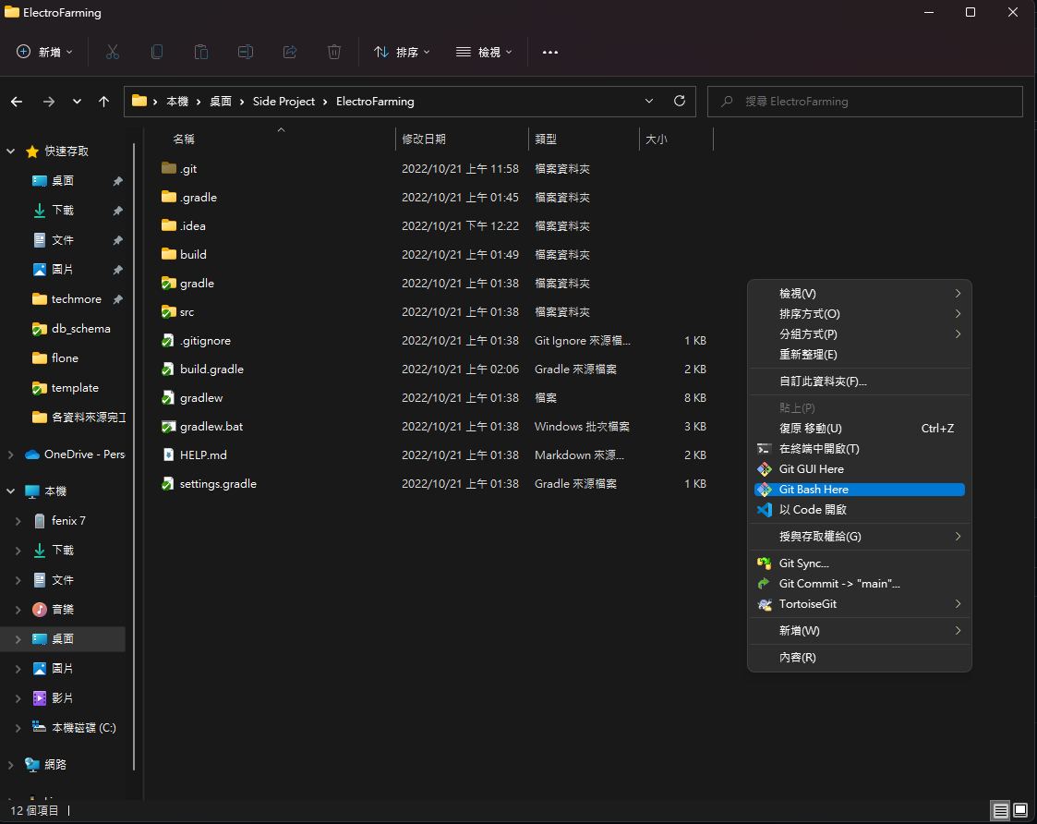Open 檢視(V) submenu in context menu
Image resolution: width=1037 pixels, height=824 pixels.
pyautogui.click(x=859, y=293)
